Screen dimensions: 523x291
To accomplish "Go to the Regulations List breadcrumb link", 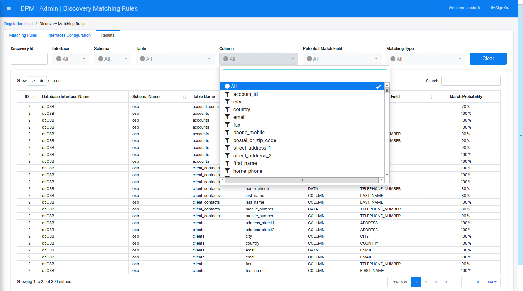I will click(19, 24).
